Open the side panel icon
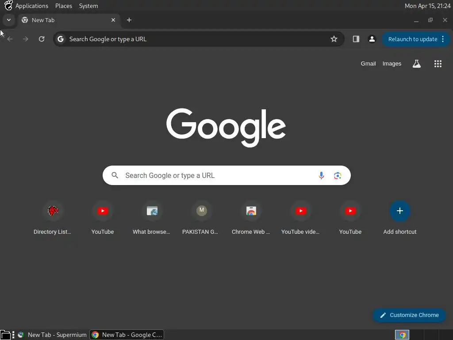The height and width of the screenshot is (340, 453). (x=356, y=39)
